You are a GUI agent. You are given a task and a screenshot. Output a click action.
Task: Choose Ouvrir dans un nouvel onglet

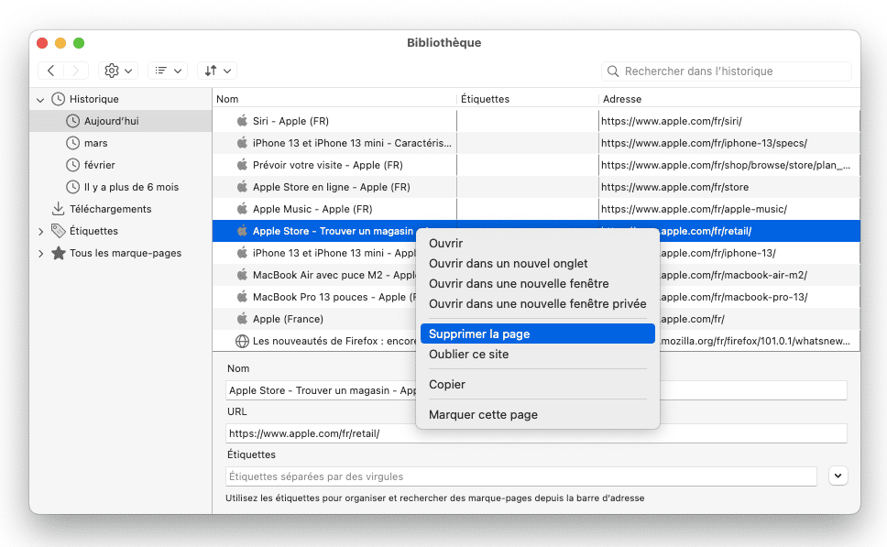coord(537,264)
